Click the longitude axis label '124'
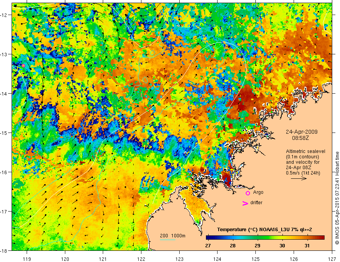The width and height of the screenshot is (340, 262). [218, 259]
